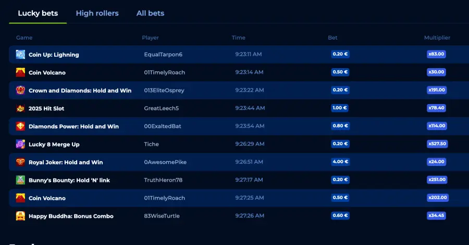Select player 83WiseTurtle
The image size is (469, 245).
[162, 216]
